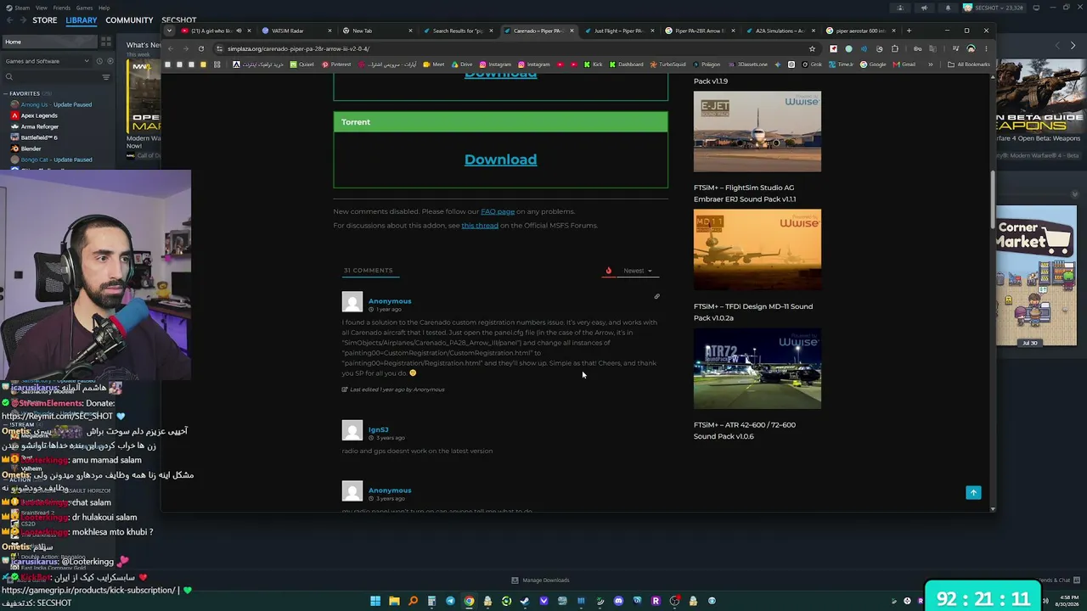
Task: Go back in browser navigation
Action: tap(170, 48)
